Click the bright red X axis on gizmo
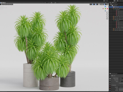The width and height of the screenshot is (123, 92). (108, 9)
